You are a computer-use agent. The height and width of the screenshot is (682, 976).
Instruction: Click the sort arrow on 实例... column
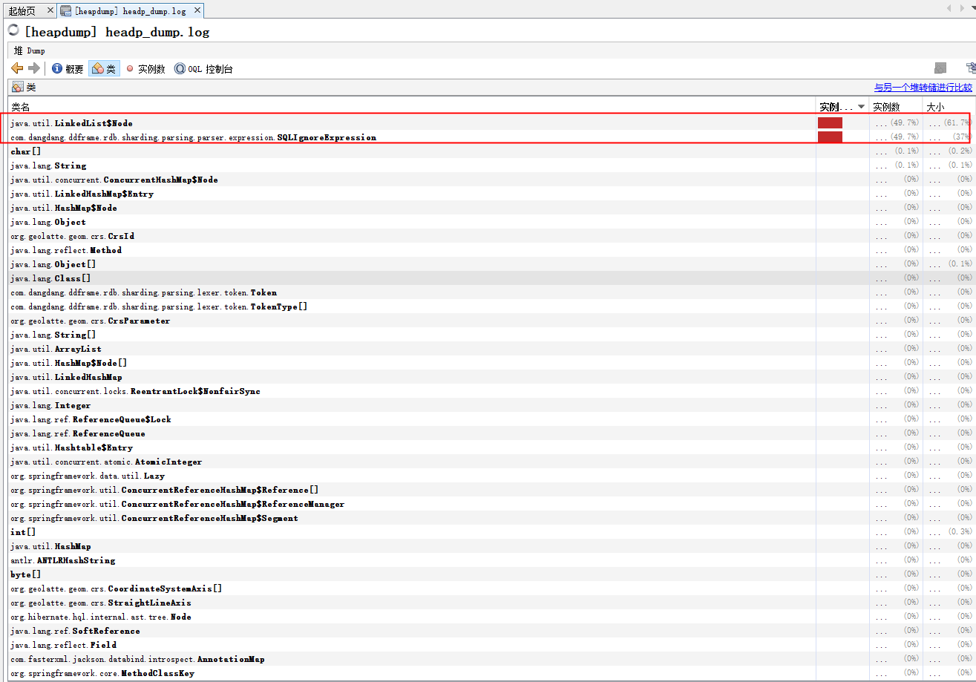tap(861, 107)
